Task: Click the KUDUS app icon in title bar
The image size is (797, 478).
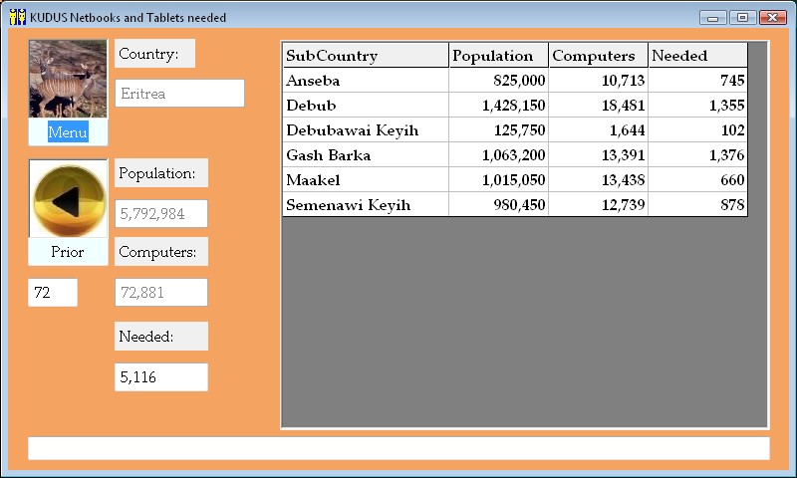Action: (x=17, y=17)
